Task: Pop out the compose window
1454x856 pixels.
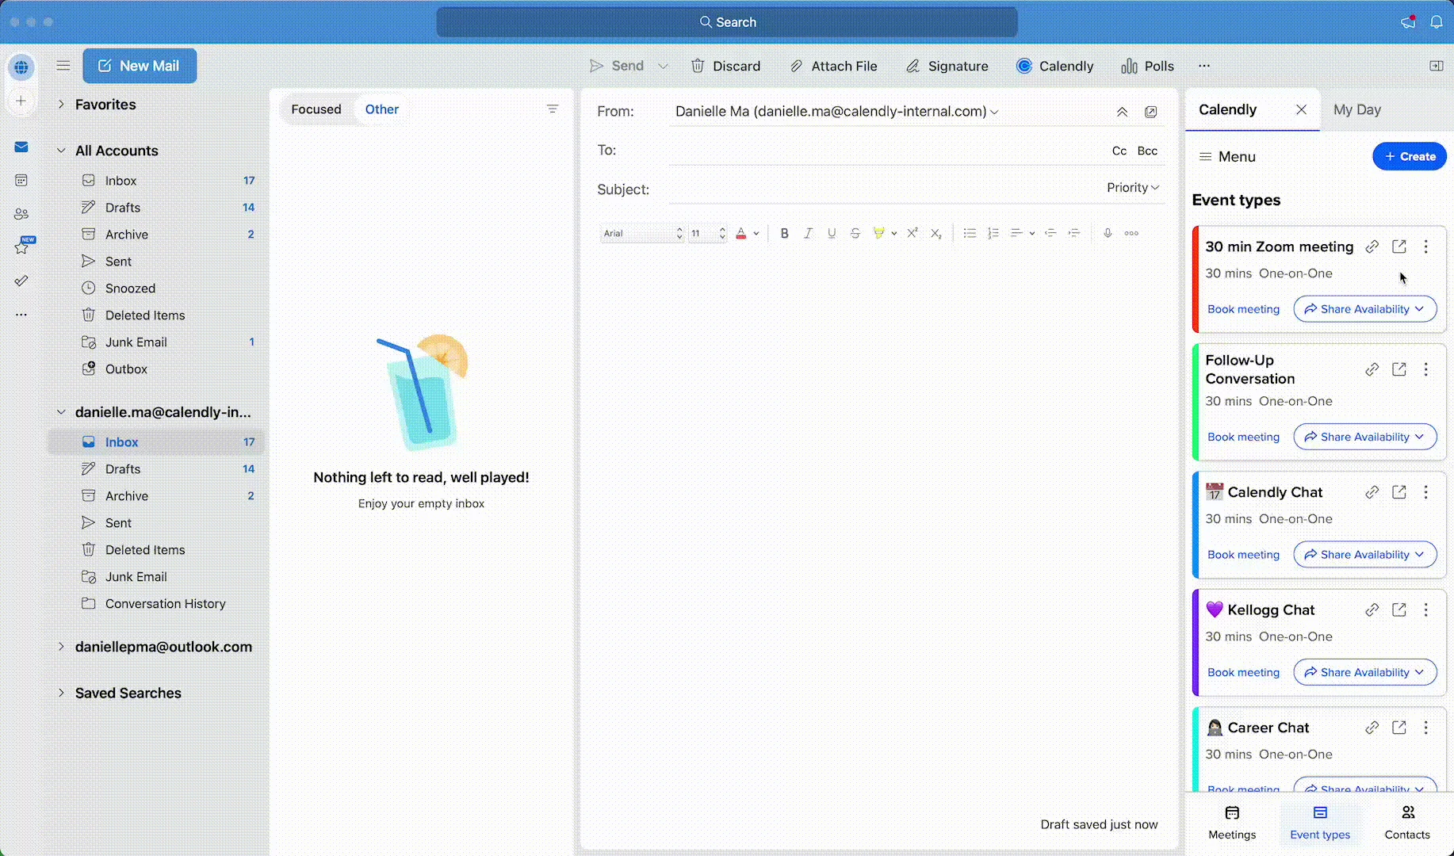Action: point(1150,112)
